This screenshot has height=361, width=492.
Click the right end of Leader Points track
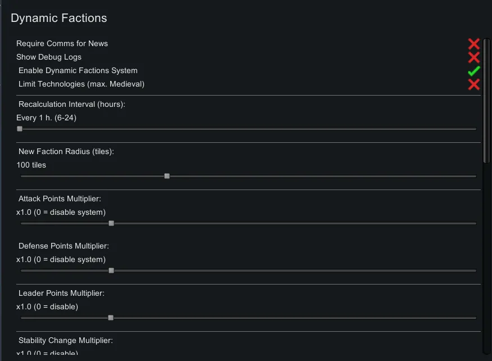474,318
